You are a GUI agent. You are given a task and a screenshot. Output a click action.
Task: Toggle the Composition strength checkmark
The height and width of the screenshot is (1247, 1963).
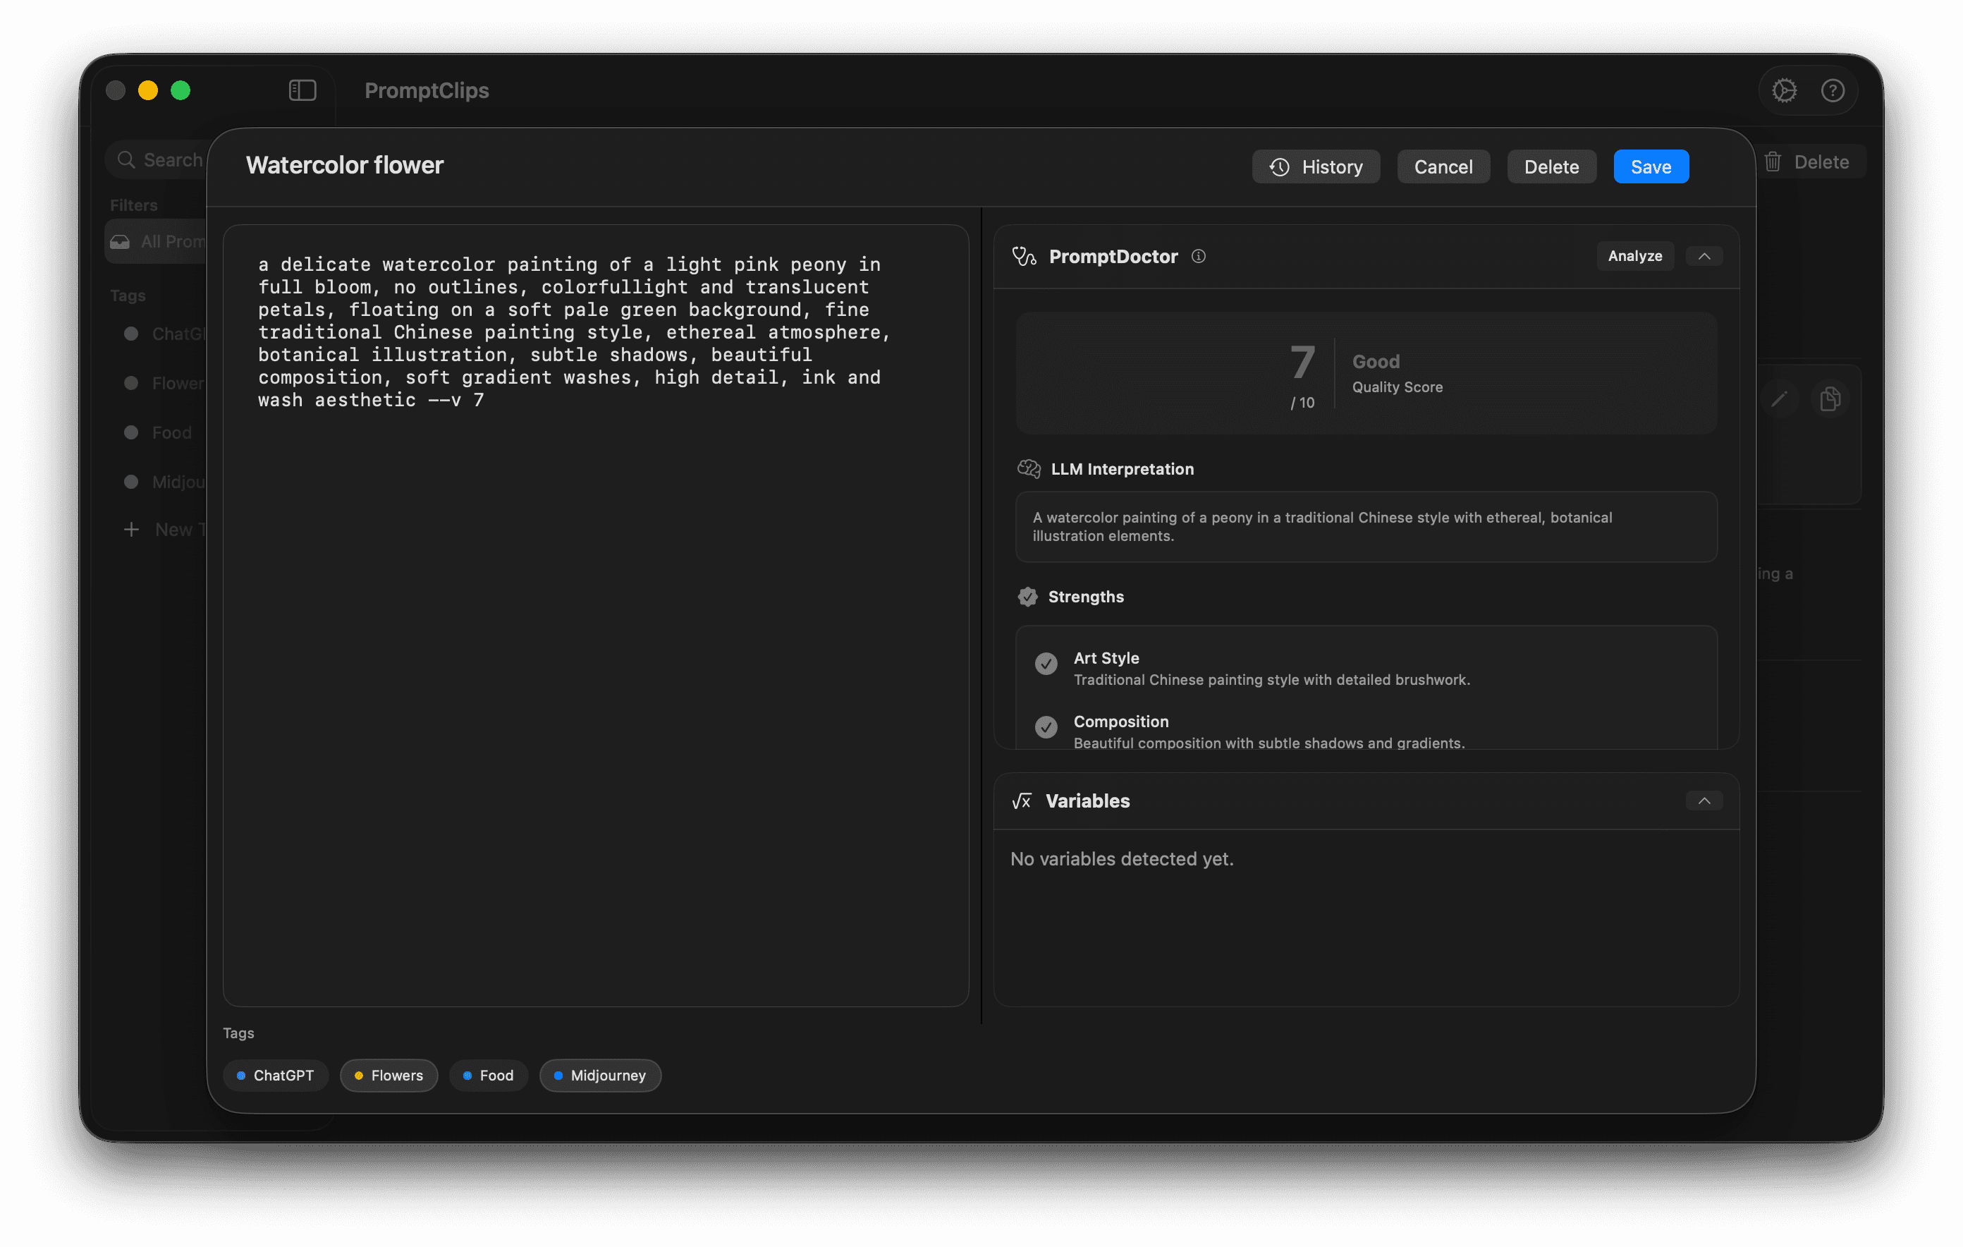tap(1046, 726)
